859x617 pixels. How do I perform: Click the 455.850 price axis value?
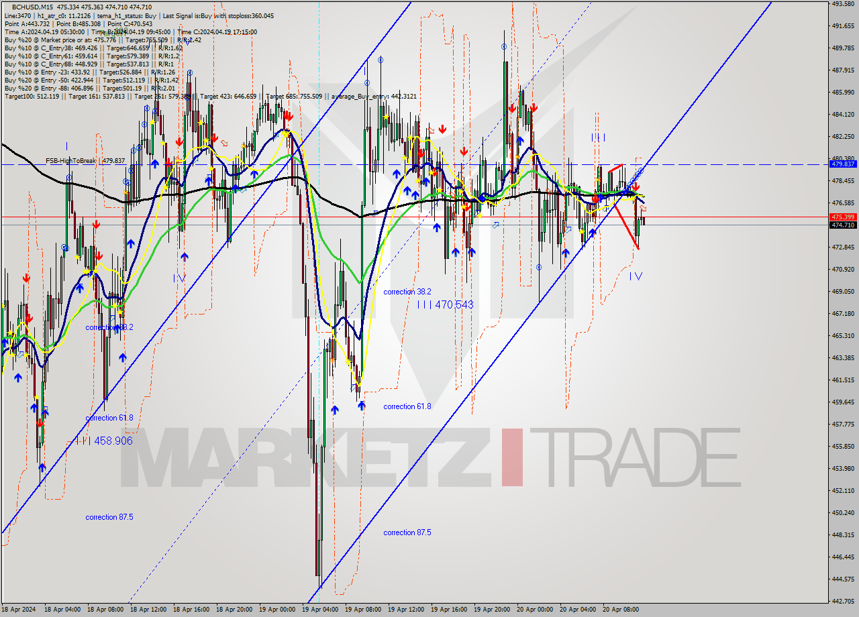click(843, 447)
